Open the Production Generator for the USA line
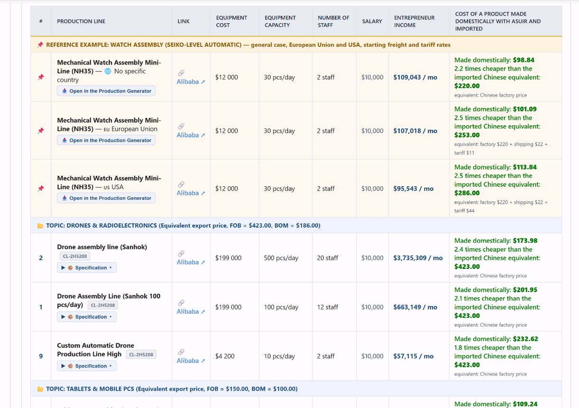The width and height of the screenshot is (579, 408). (106, 198)
